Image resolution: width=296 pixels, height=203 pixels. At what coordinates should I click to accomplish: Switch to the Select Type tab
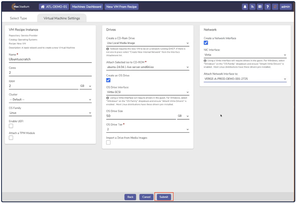click(18, 18)
